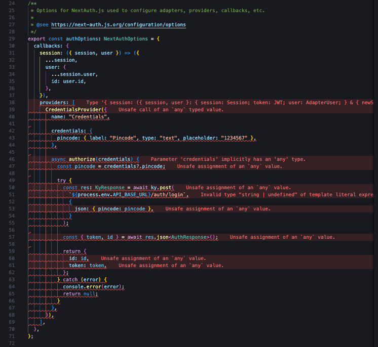Click '...session.user,' on line 34
This screenshot has height=347, width=378.
(x=74, y=74)
